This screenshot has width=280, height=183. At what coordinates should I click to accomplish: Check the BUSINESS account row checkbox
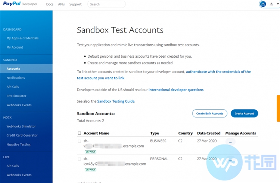[x=80, y=141]
